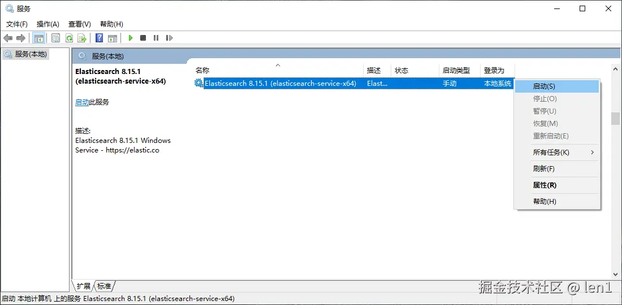The image size is (622, 305).
Task: Click the 手动 startup type cell
Action: (x=450, y=84)
